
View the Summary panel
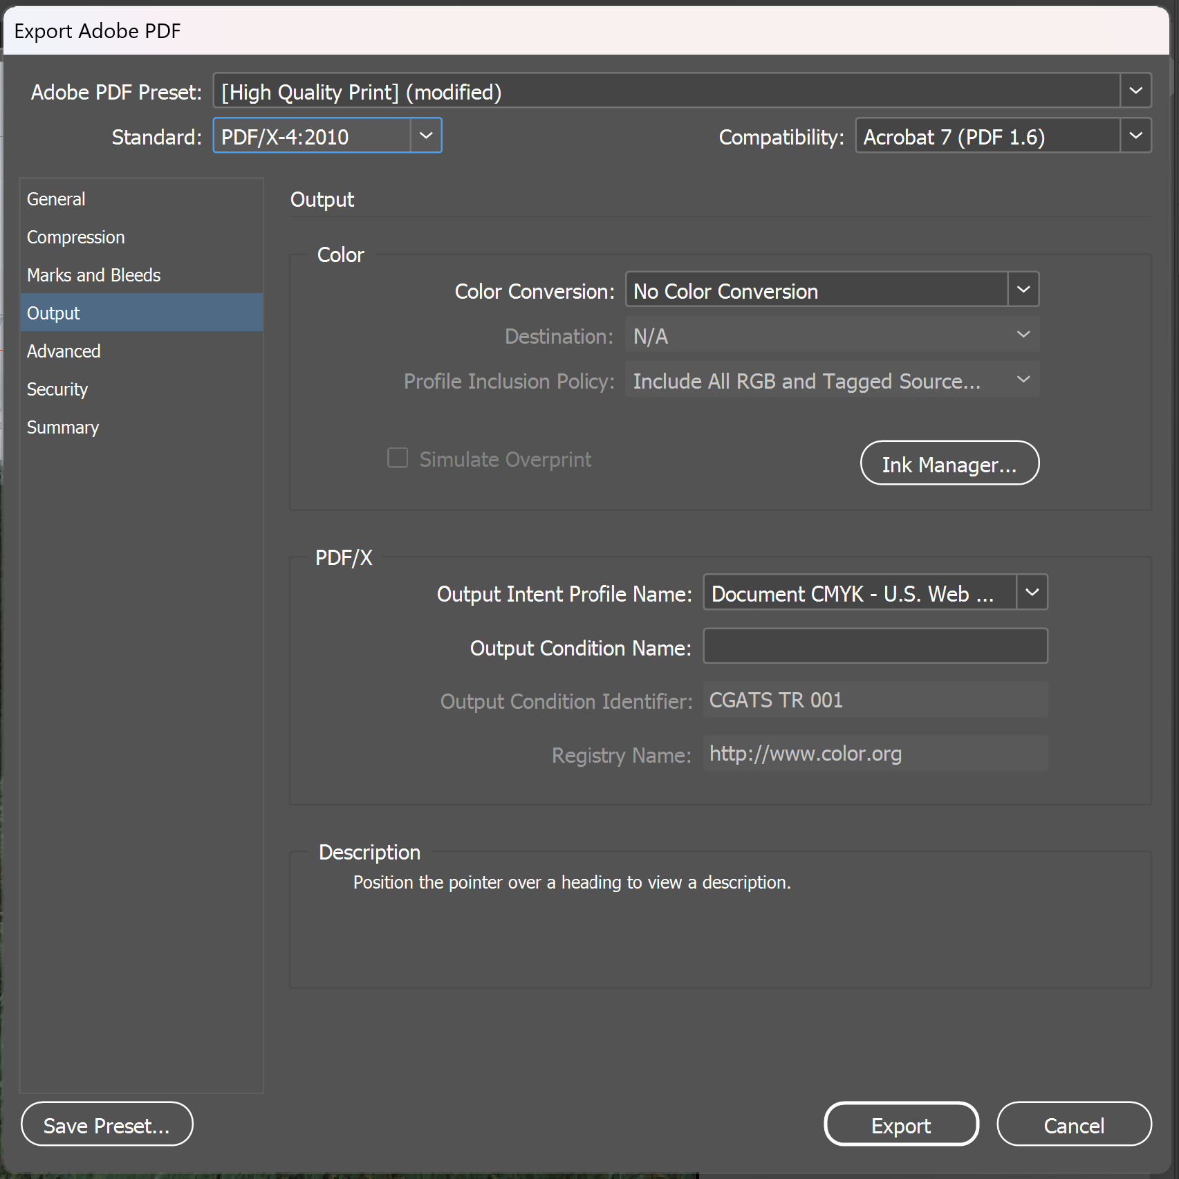[63, 427]
